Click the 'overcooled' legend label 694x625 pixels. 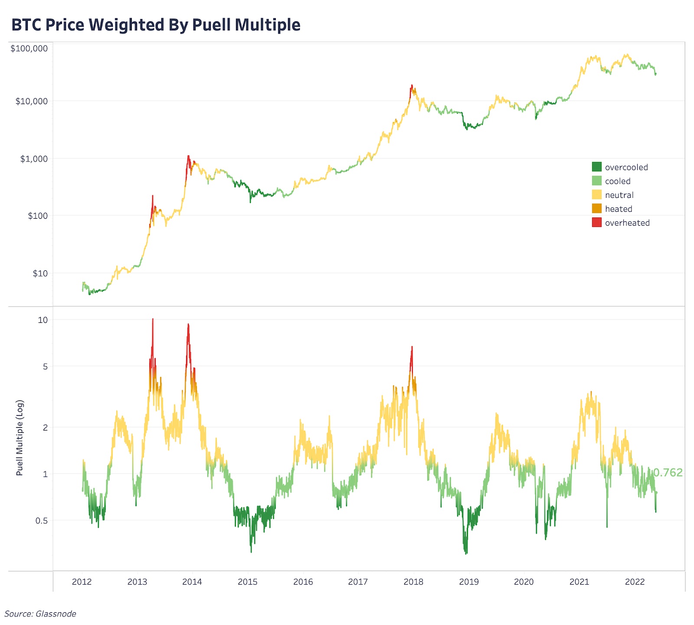626,167
